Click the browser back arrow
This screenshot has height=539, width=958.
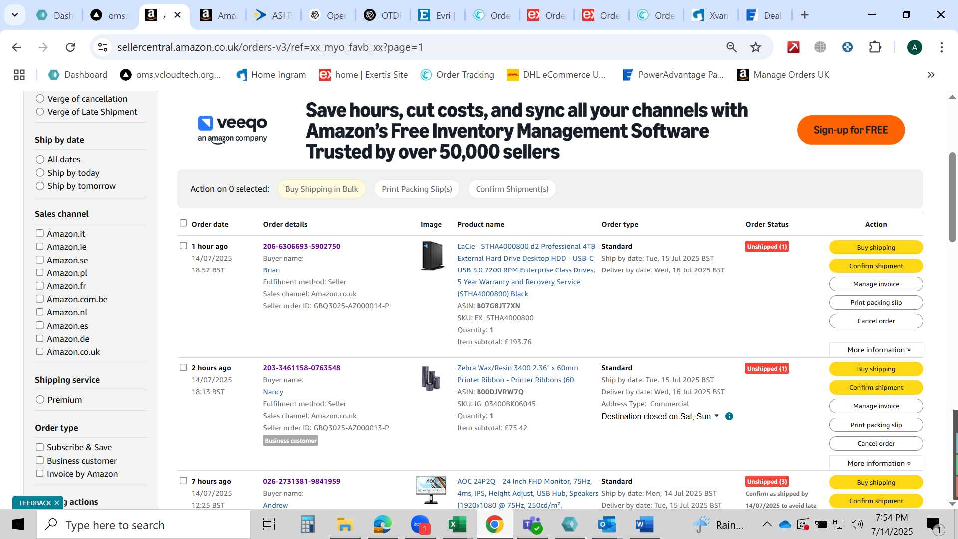[16, 47]
